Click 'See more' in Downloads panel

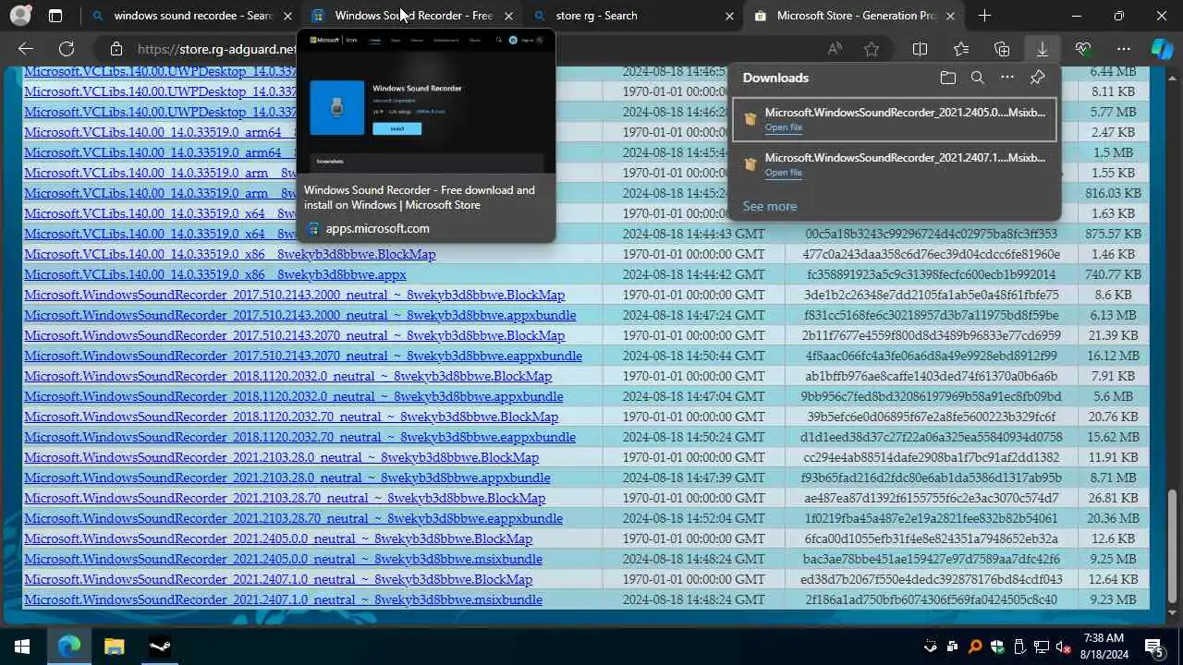pyautogui.click(x=769, y=206)
